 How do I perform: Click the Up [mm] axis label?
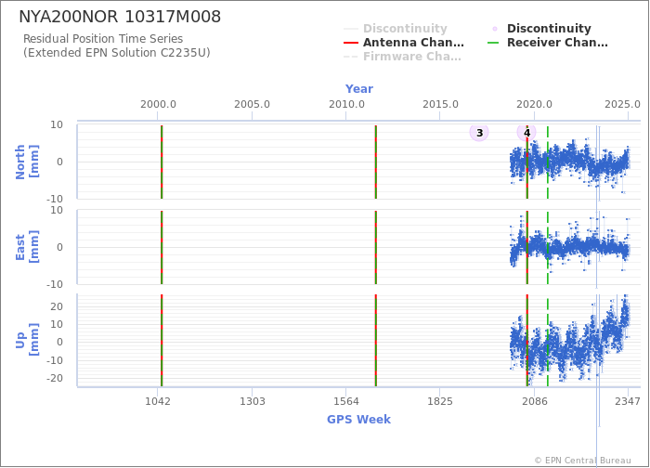click(27, 340)
